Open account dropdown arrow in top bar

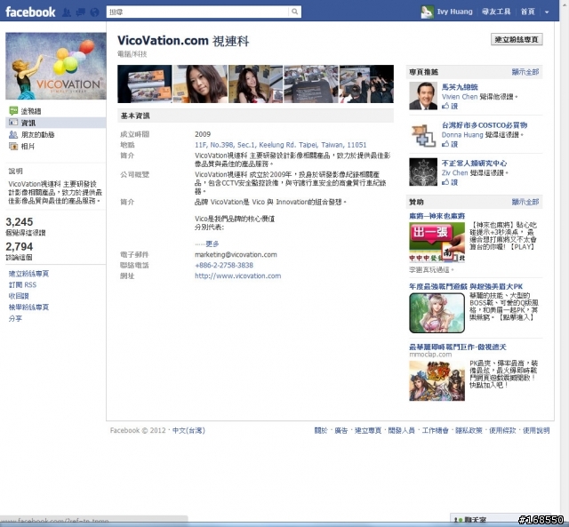click(547, 12)
